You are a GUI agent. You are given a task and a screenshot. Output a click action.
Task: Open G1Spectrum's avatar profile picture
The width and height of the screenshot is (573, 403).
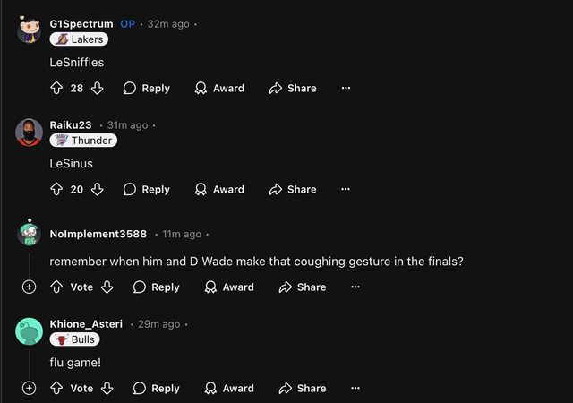[x=29, y=30]
